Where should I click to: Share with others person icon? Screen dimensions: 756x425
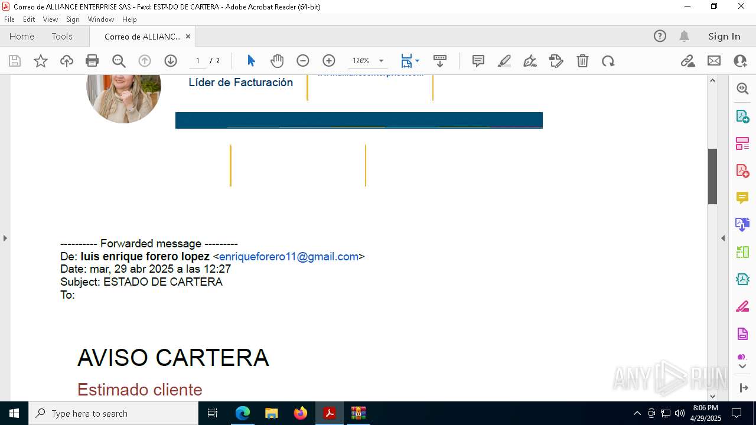point(740,61)
